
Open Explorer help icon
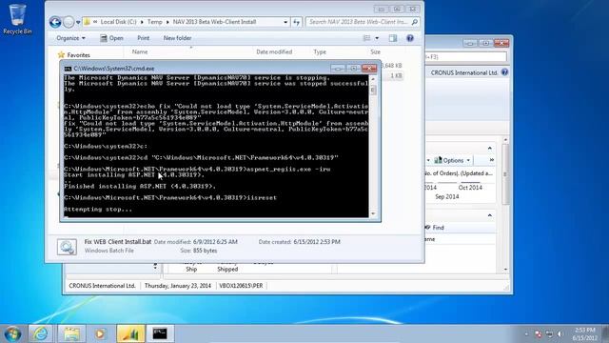(410, 38)
